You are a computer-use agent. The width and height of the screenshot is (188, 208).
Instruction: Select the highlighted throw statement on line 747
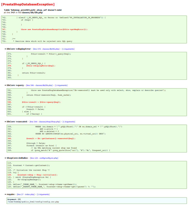point(54,29)
